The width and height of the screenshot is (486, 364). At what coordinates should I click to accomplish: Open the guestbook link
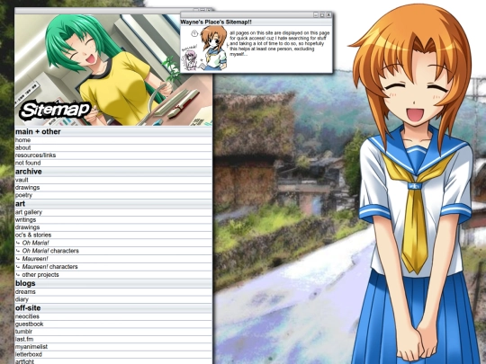point(29,324)
